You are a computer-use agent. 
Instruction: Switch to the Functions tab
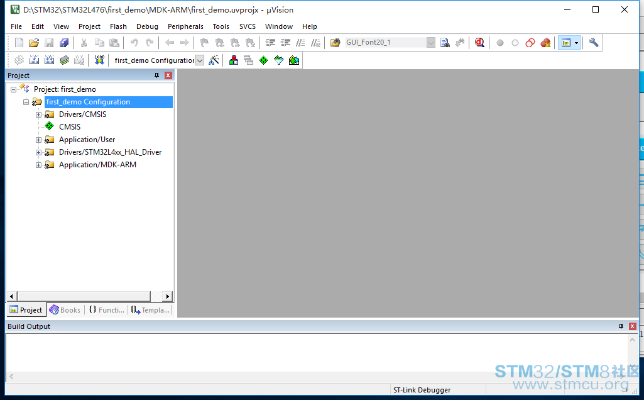pyautogui.click(x=106, y=310)
